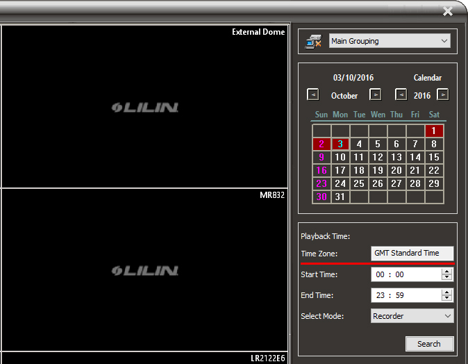This screenshot has height=364, width=468.
Task: Increase Start Time with up arrow
Action: click(x=447, y=271)
